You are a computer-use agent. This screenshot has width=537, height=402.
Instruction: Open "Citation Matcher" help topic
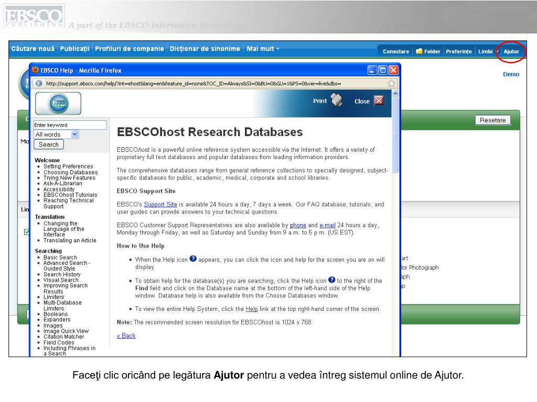[63, 337]
